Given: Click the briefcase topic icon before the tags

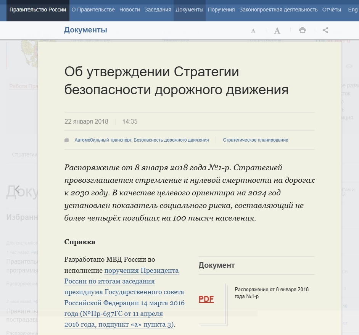Looking at the screenshot, I should [67, 140].
